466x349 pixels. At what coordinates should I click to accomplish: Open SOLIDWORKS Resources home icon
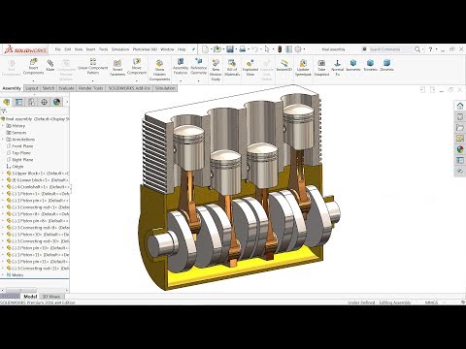[x=460, y=106]
